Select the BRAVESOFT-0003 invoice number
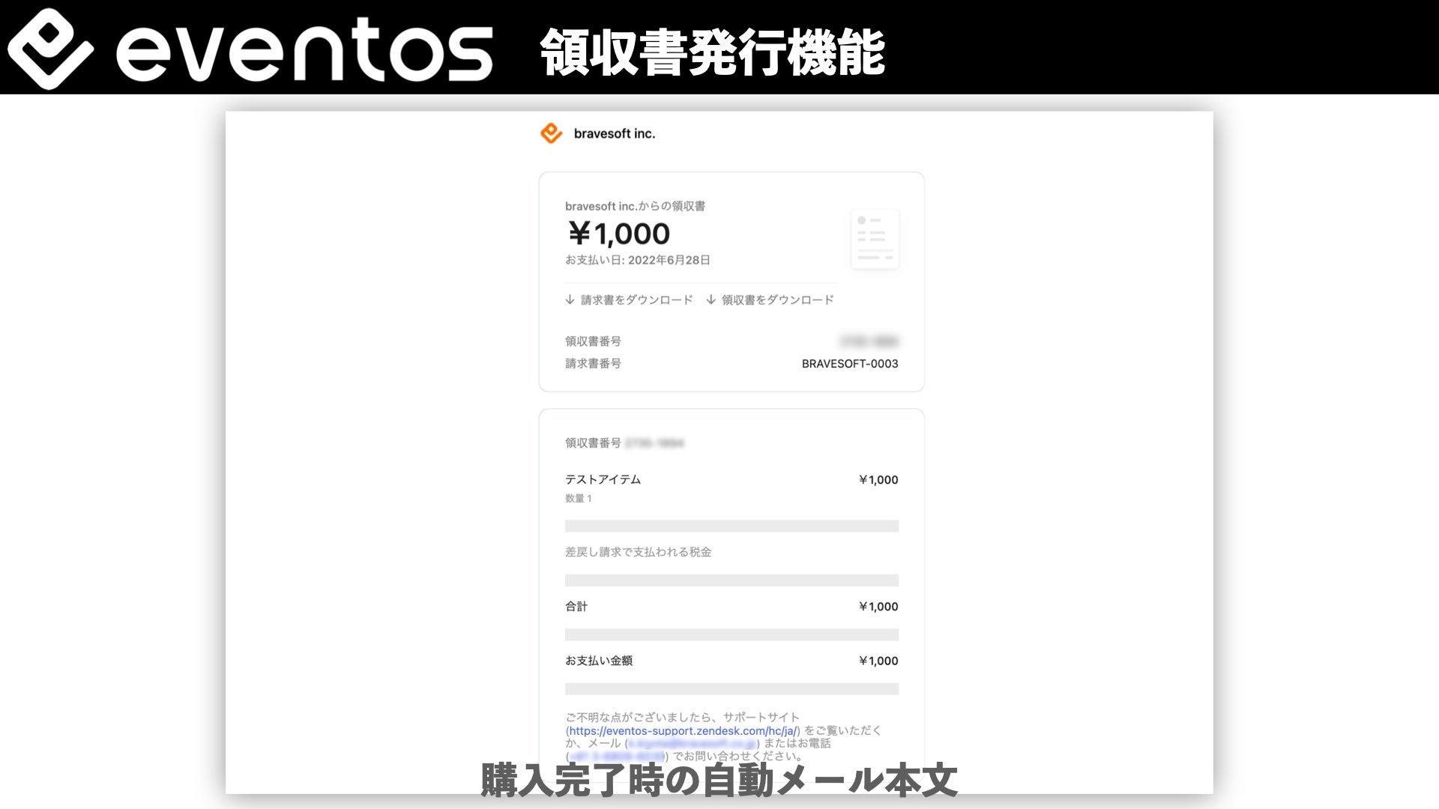The image size is (1439, 809). (850, 364)
